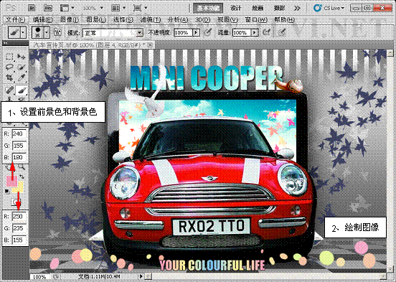The height and width of the screenshot is (282, 396).
Task: Open the 图层(L) menu
Action: 96,19
